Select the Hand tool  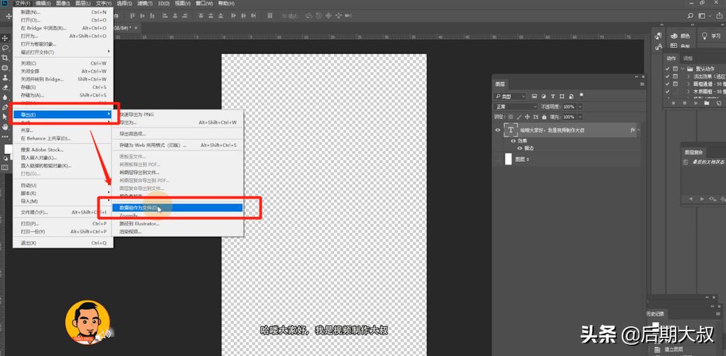[5, 126]
